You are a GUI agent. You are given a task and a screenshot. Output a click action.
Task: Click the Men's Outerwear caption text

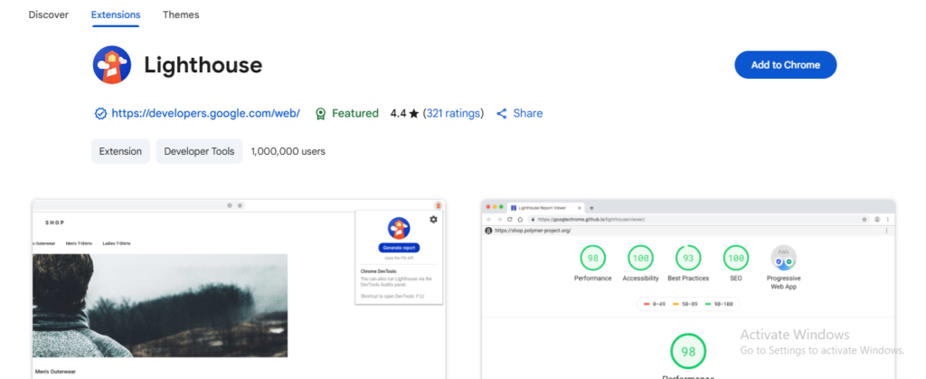tap(55, 372)
